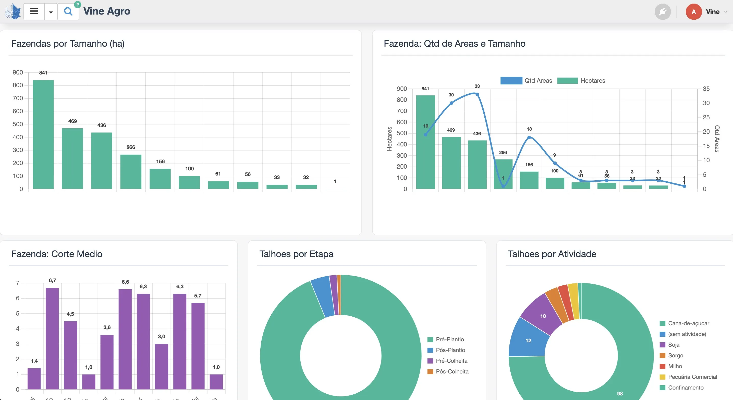Click the line point labeled 18 Qtd Areas

click(529, 137)
